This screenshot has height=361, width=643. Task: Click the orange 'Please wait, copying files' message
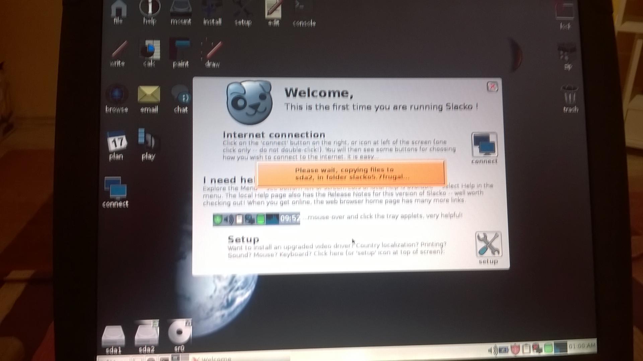pyautogui.click(x=351, y=173)
